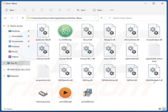Expand the DVD Drive (D:) node
The height and width of the screenshot is (112, 168).
pyautogui.click(x=4, y=69)
